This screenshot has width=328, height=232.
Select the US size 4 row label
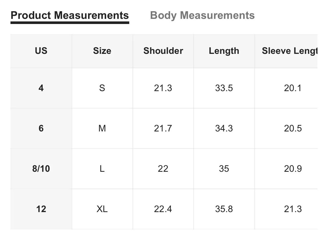41,88
